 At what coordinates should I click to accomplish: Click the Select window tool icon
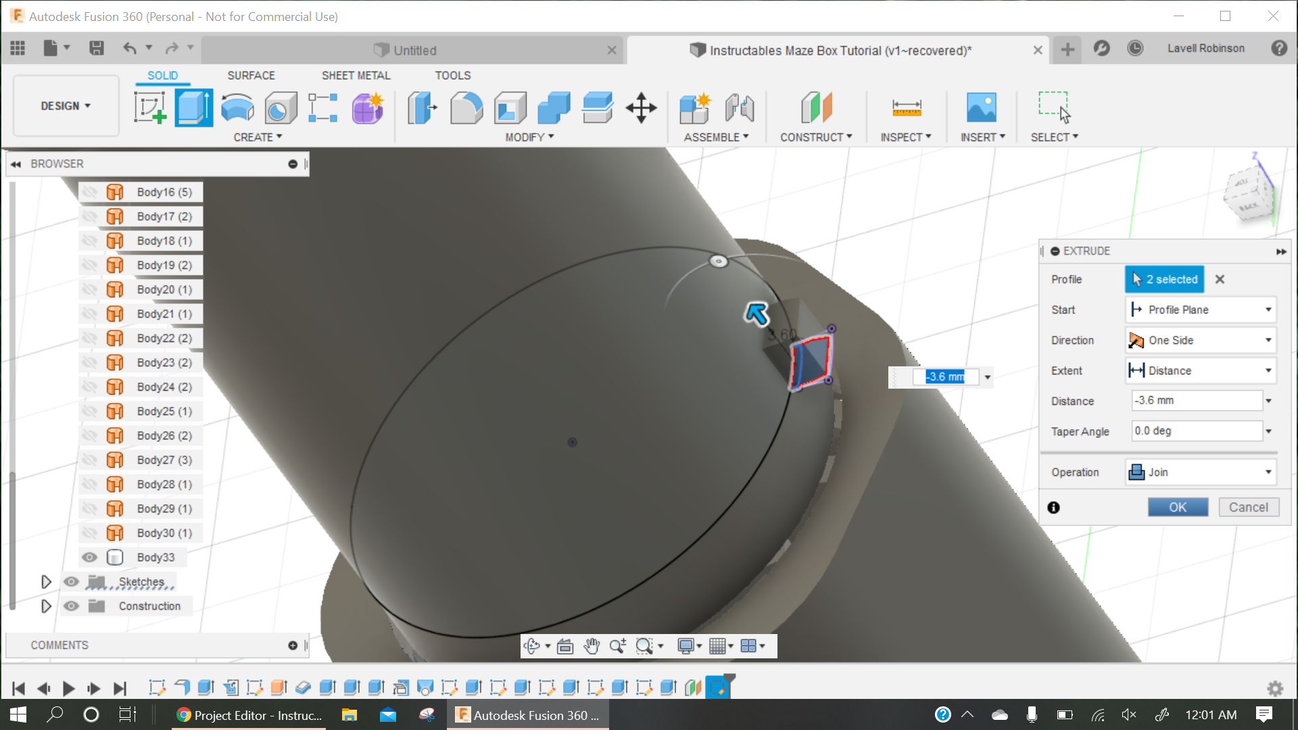pos(1055,108)
